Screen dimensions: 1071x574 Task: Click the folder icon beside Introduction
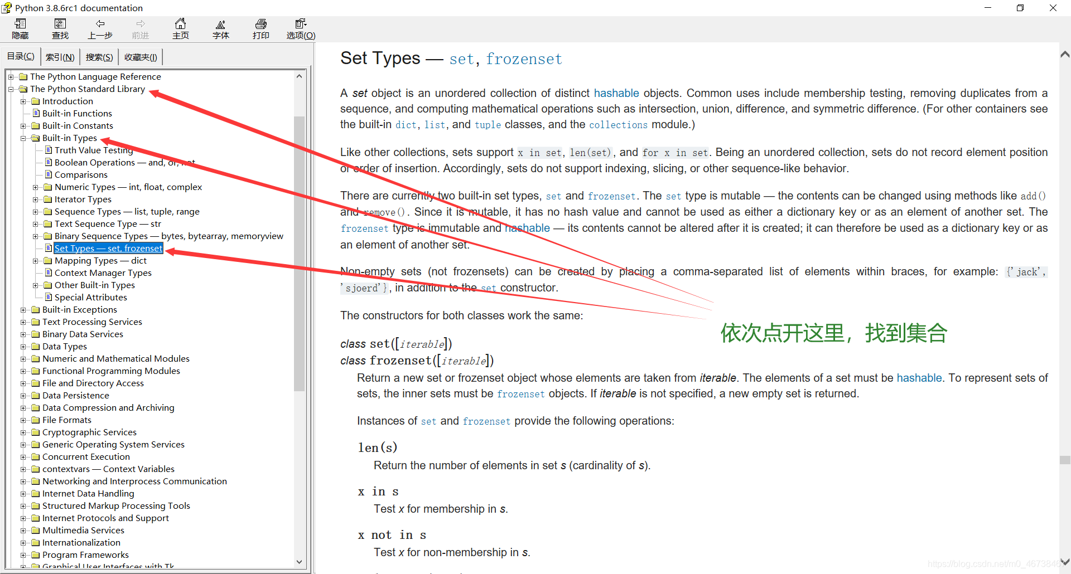click(36, 101)
